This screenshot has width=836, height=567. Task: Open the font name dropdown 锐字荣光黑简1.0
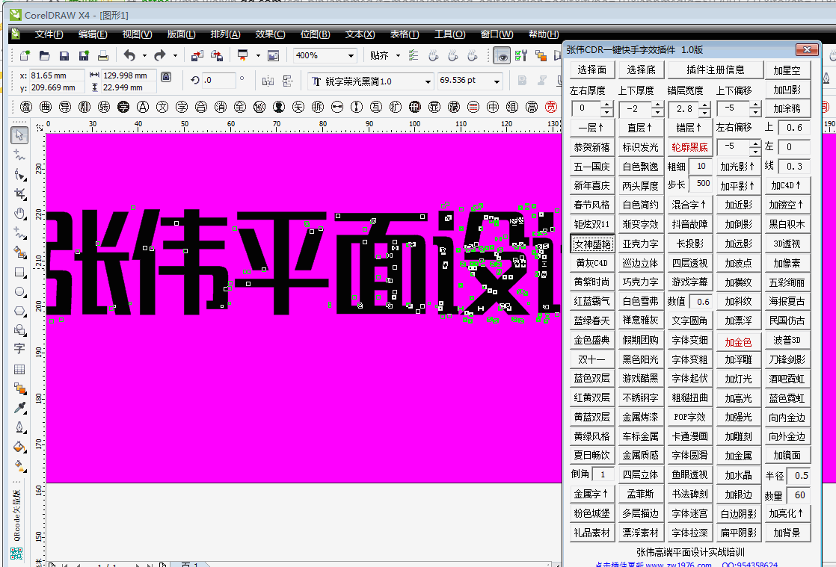tap(428, 81)
